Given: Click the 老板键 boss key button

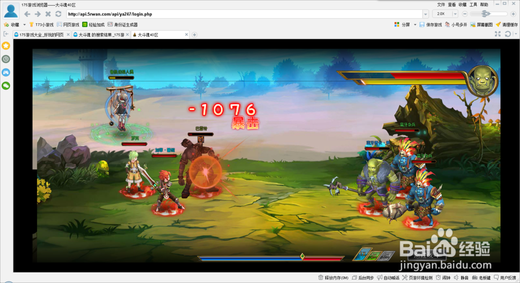Looking at the screenshot, I should click(x=481, y=278).
